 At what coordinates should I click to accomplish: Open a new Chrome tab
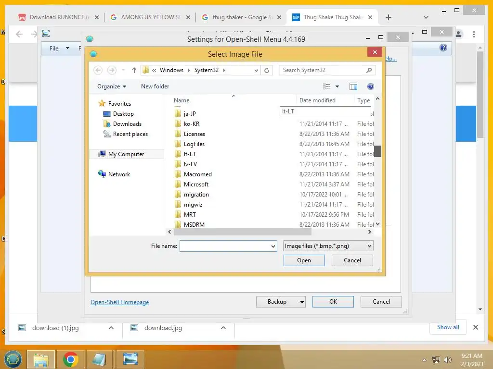[x=389, y=17]
